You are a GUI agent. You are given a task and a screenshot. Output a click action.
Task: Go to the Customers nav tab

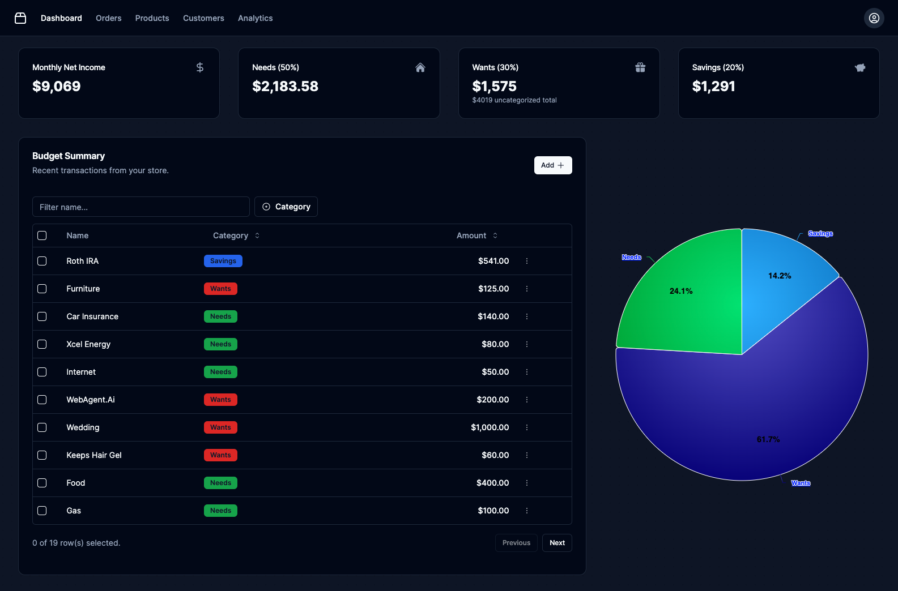click(x=203, y=18)
